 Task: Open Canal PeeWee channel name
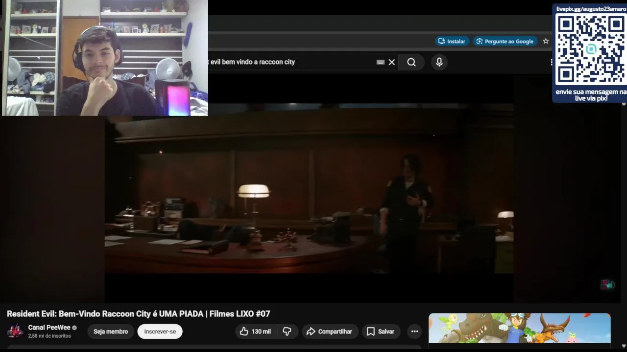tap(49, 328)
